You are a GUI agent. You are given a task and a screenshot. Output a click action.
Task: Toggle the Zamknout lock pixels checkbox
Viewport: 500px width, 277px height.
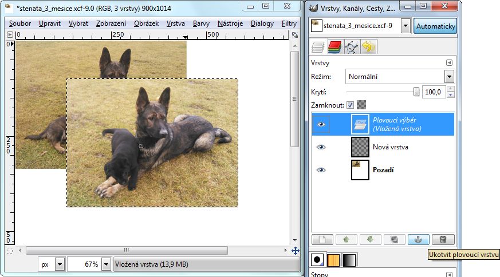pyautogui.click(x=350, y=105)
